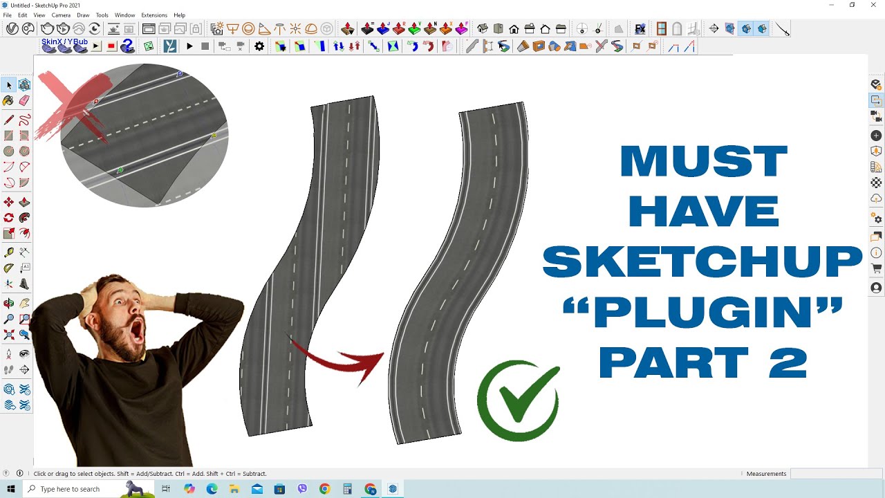Select the Rectangle tool

pos(9,136)
